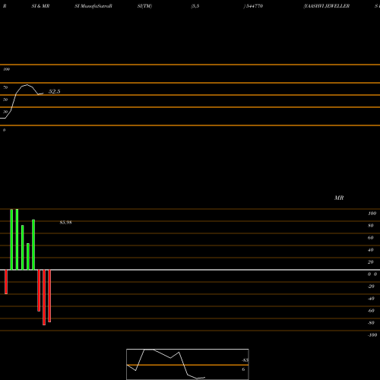
Task: Click the MR axis label '-20'
Action: [x=371, y=287]
